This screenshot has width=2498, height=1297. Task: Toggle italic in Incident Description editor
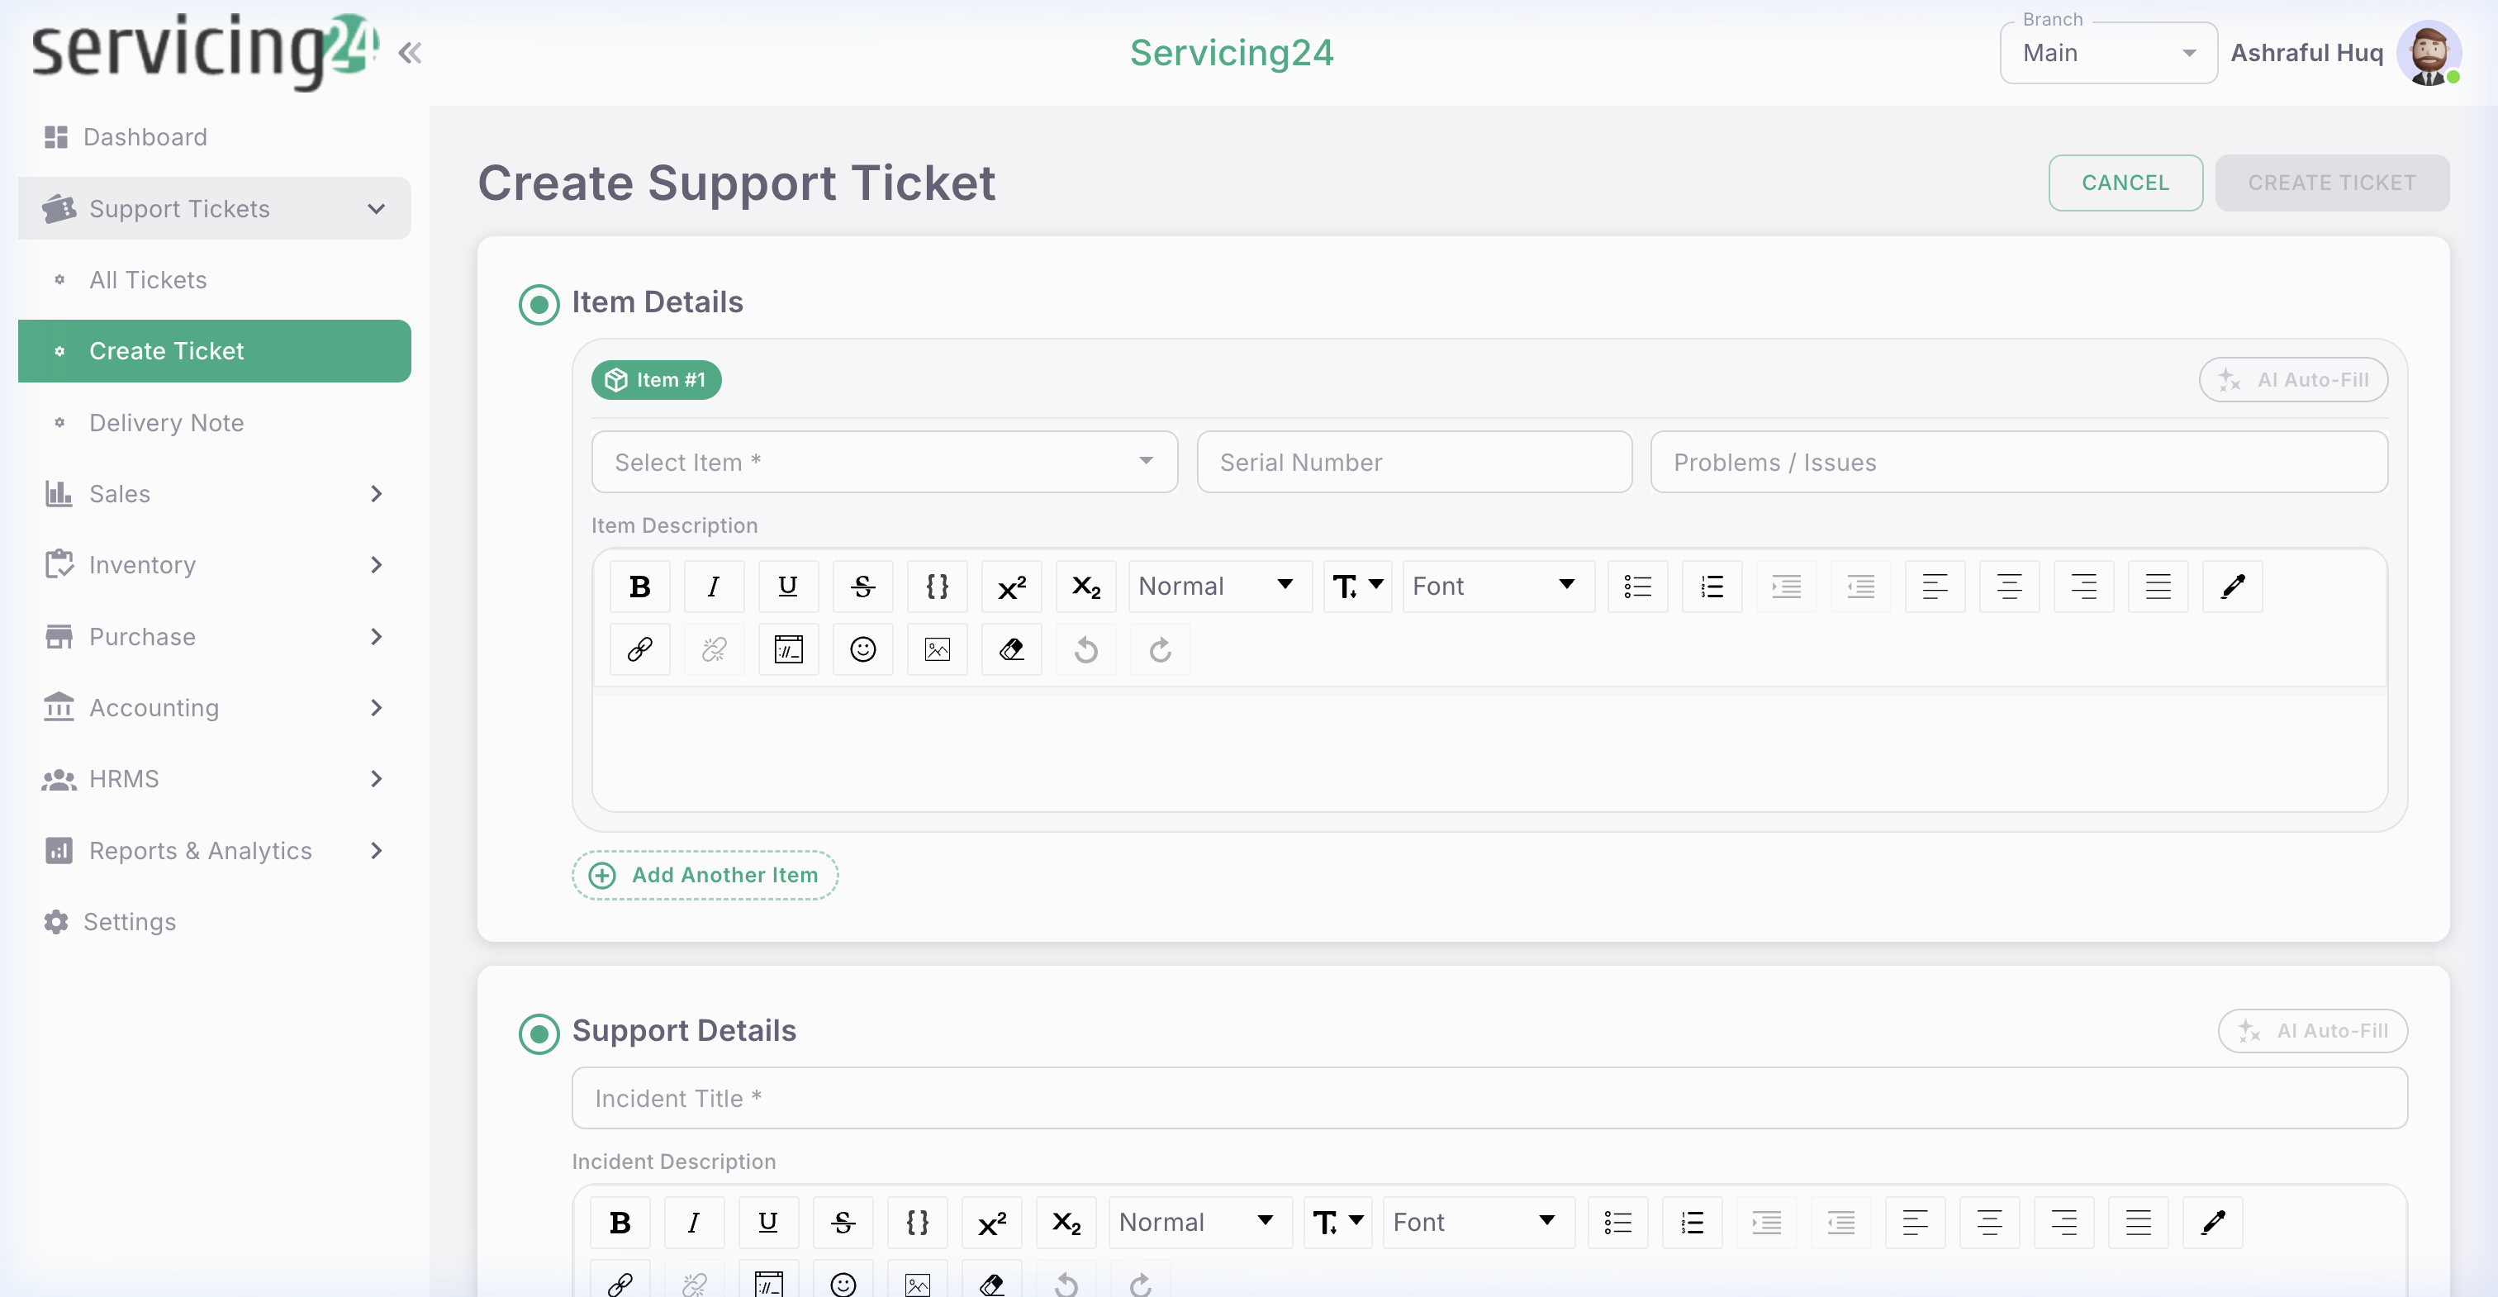coord(693,1223)
